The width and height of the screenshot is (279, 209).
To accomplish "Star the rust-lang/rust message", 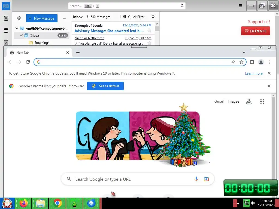I will (150, 43).
